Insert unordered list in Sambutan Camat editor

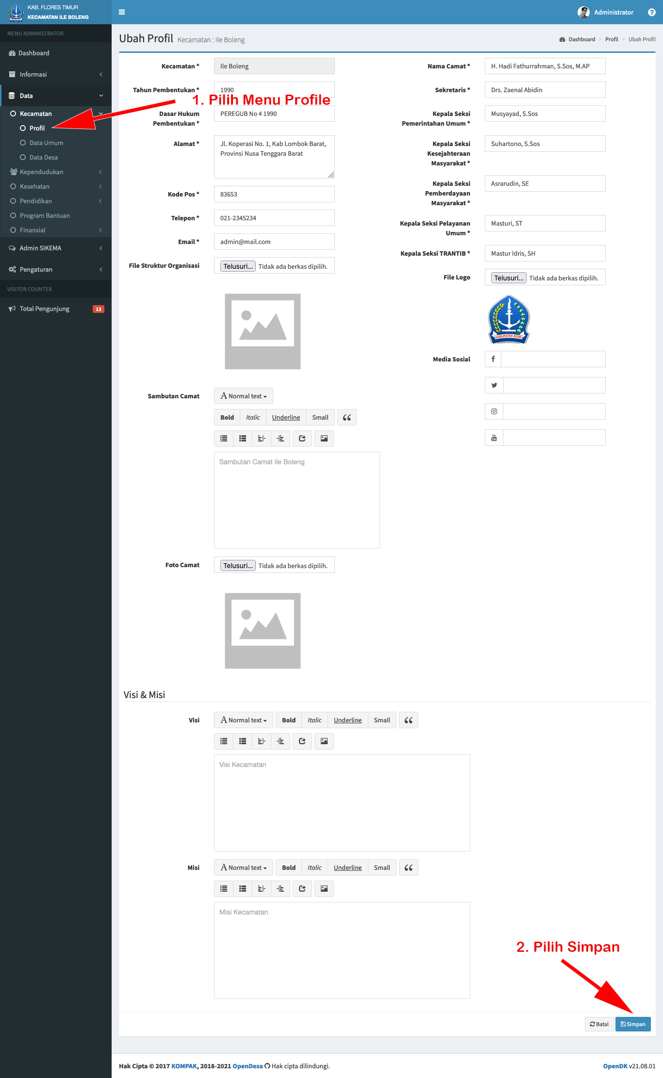(224, 439)
